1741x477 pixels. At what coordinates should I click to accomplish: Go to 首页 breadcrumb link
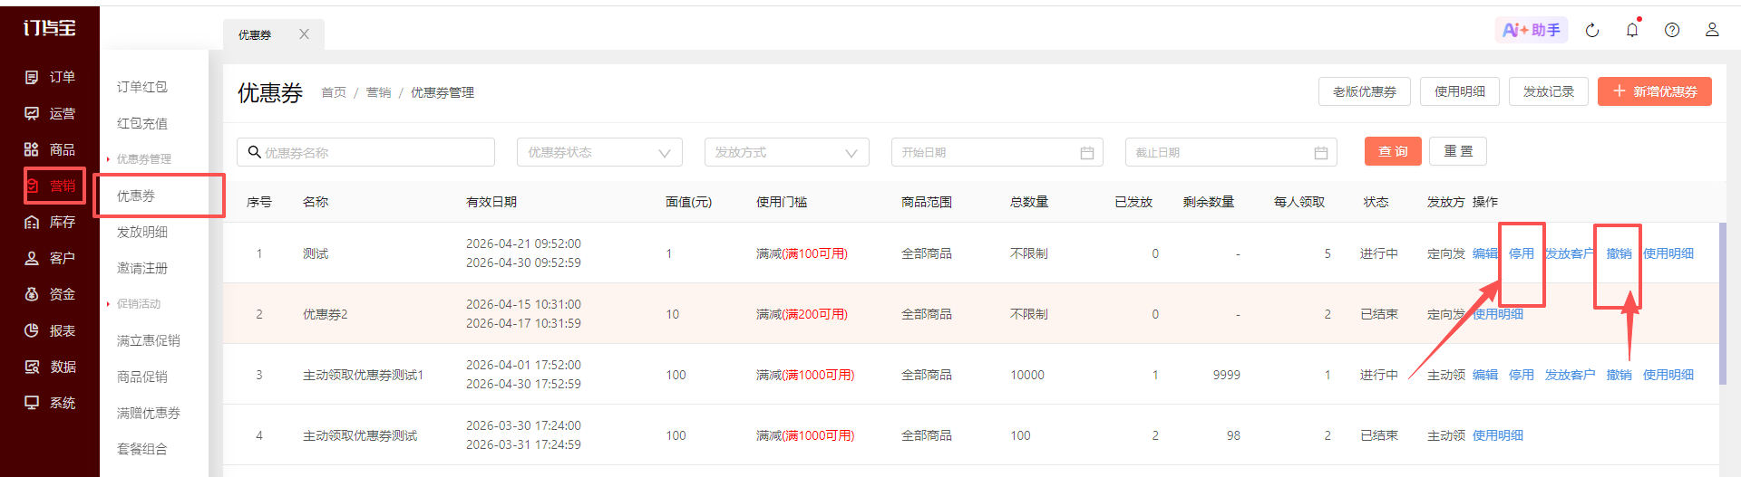coord(334,92)
